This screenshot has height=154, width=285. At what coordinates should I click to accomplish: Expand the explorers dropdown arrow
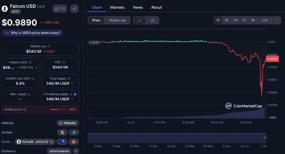76,151
